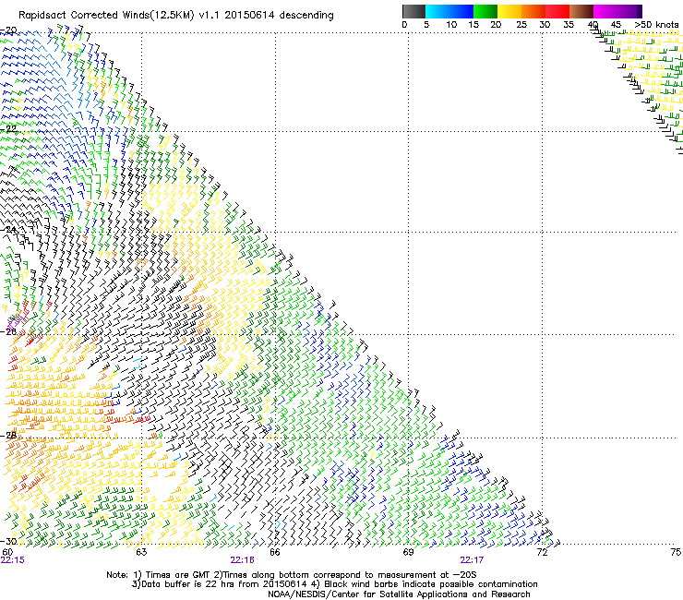Click the brown 35-40 knots legend color

coord(581,11)
